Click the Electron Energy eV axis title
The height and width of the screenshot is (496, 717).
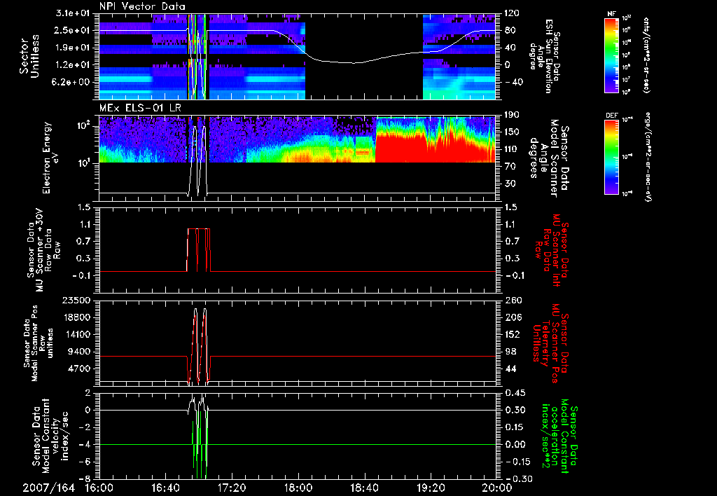51,158
